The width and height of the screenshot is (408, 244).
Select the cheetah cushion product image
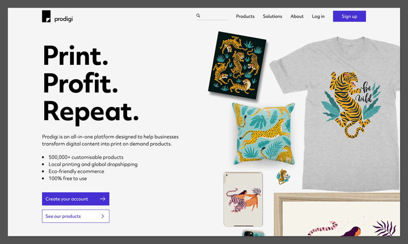click(264, 134)
